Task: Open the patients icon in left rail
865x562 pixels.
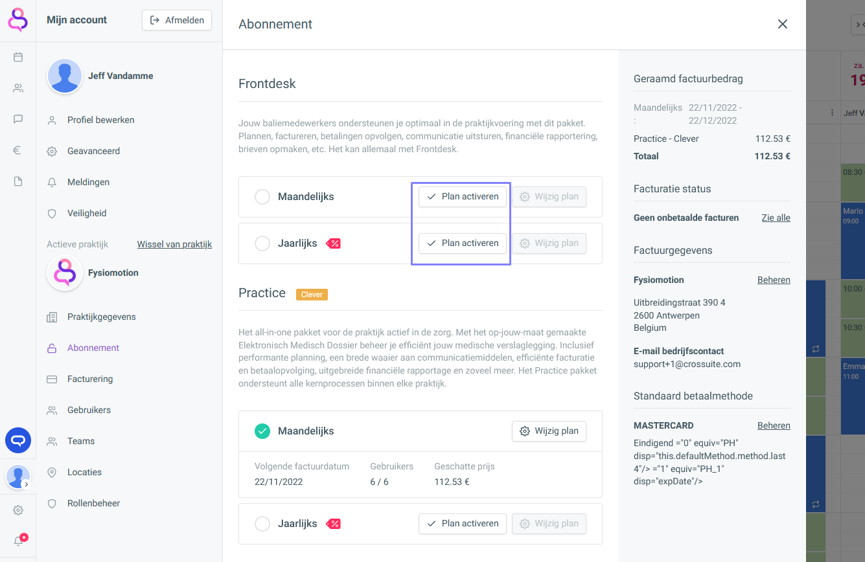Action: click(x=18, y=88)
